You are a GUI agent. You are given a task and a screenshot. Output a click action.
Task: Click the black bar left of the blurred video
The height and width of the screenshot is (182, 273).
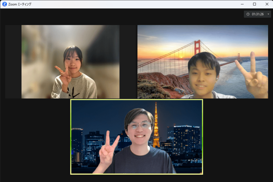[x=13, y=62]
